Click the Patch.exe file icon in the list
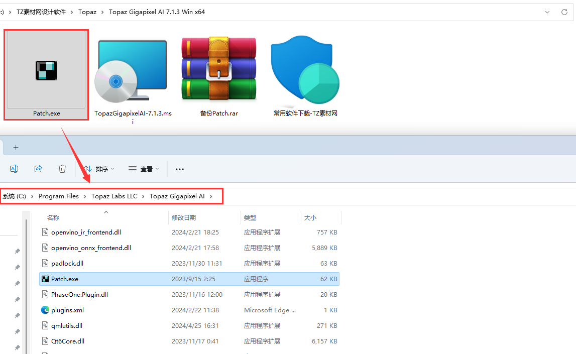 [x=45, y=279]
